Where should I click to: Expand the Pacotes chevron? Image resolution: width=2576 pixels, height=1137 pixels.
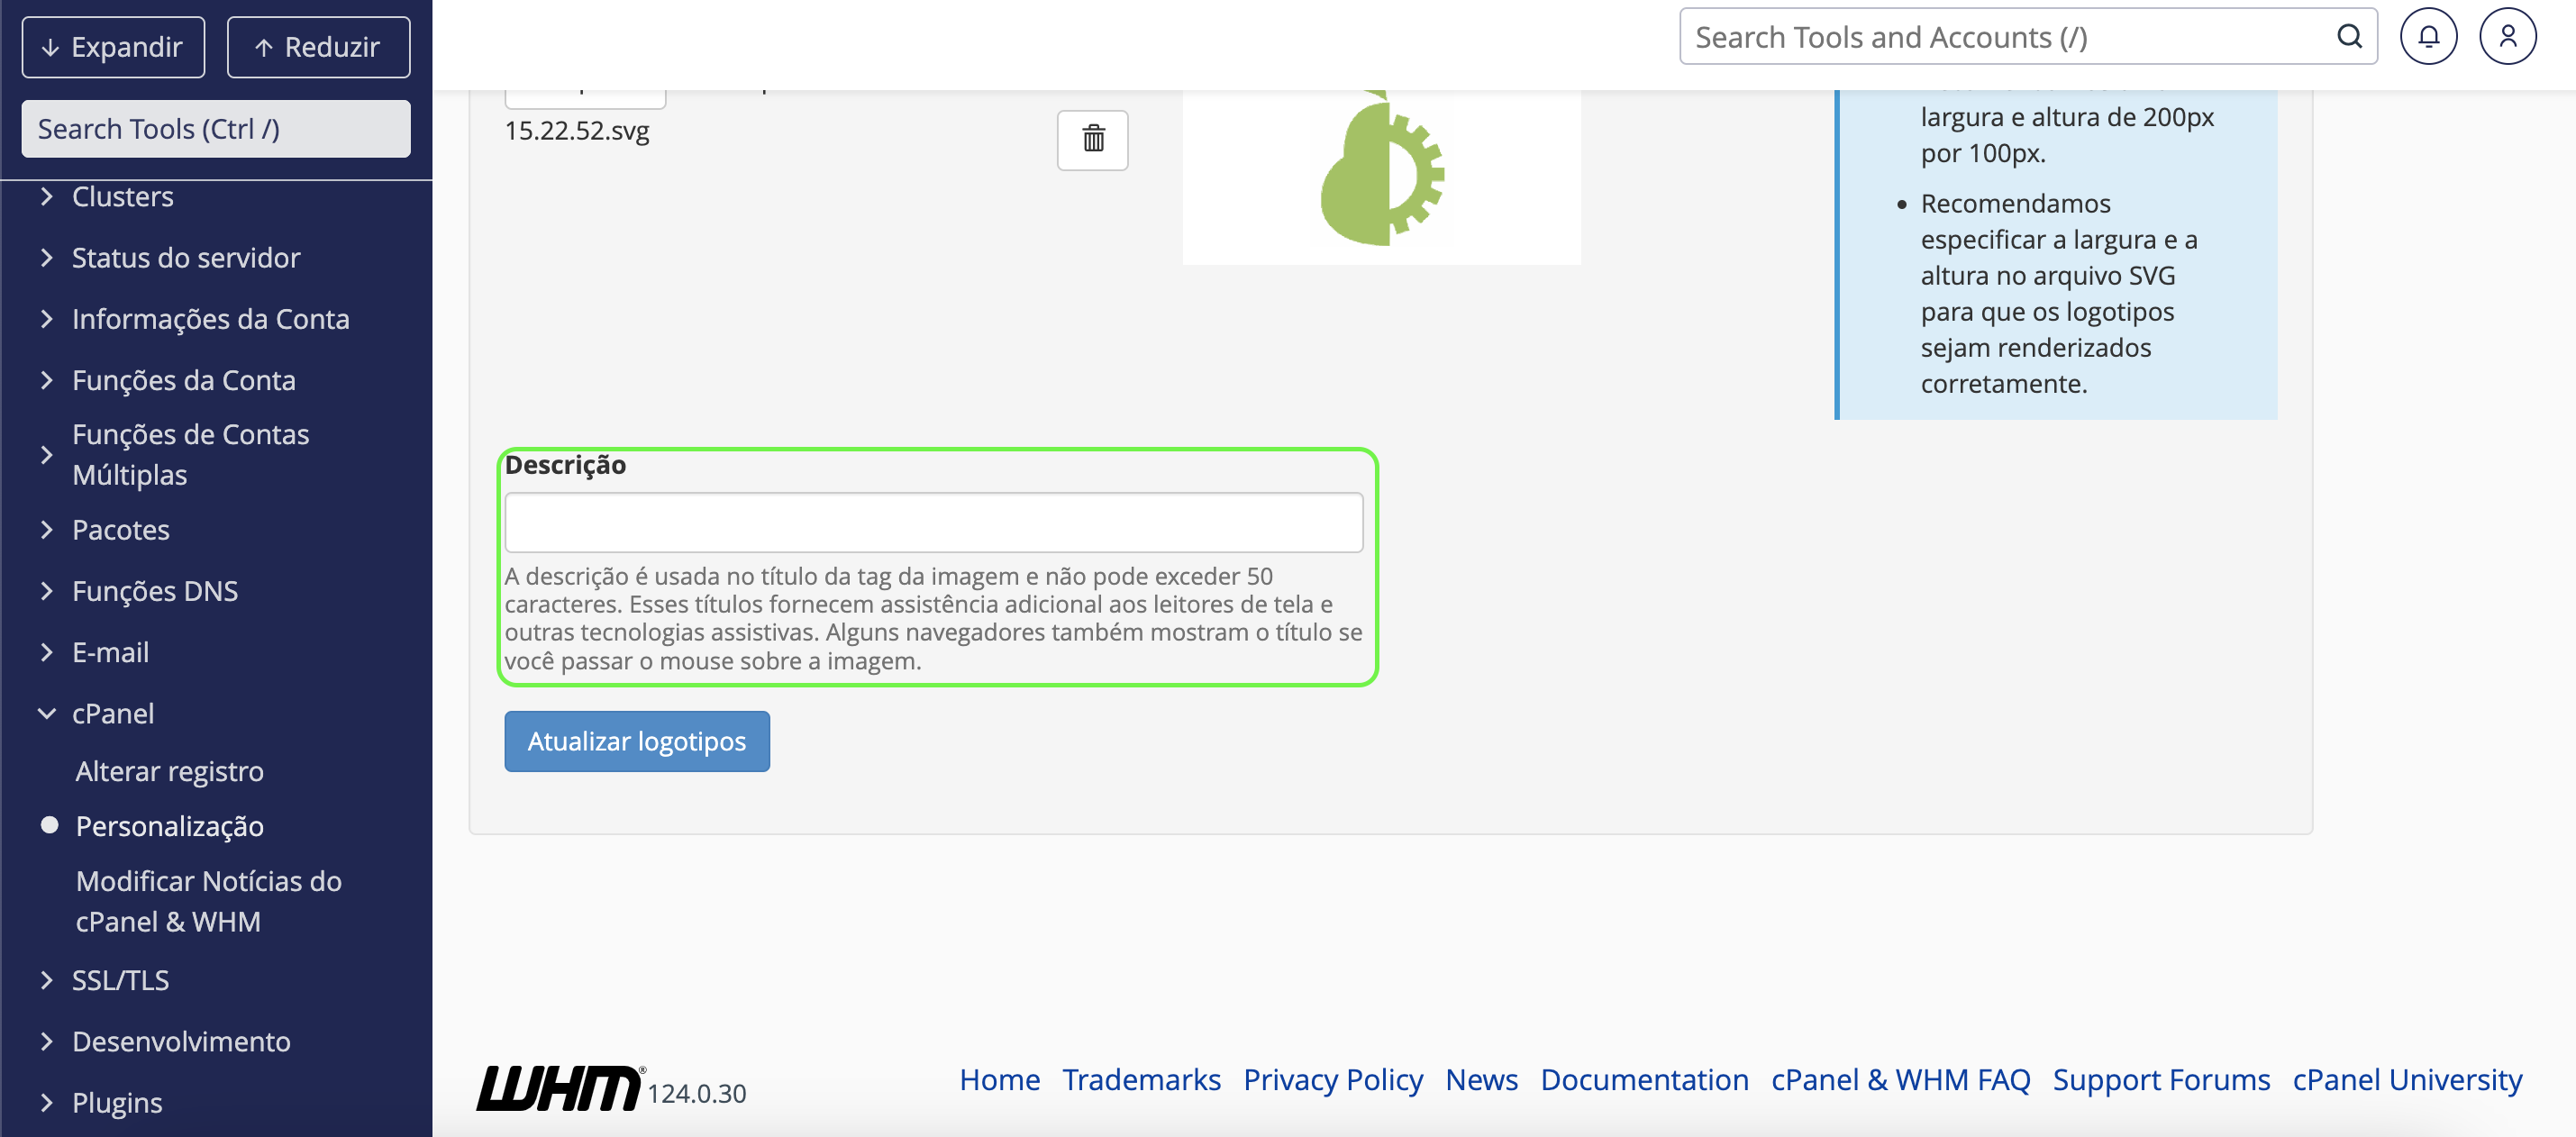point(46,530)
